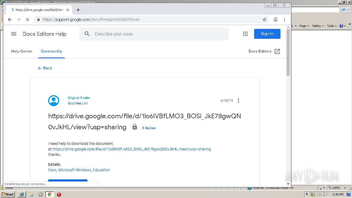This screenshot has height=198, width=352.
Task: Launch the media player taskbar icon
Action: (x=40, y=194)
